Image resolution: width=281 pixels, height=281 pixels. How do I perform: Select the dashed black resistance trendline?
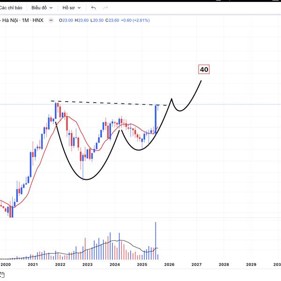click(109, 103)
